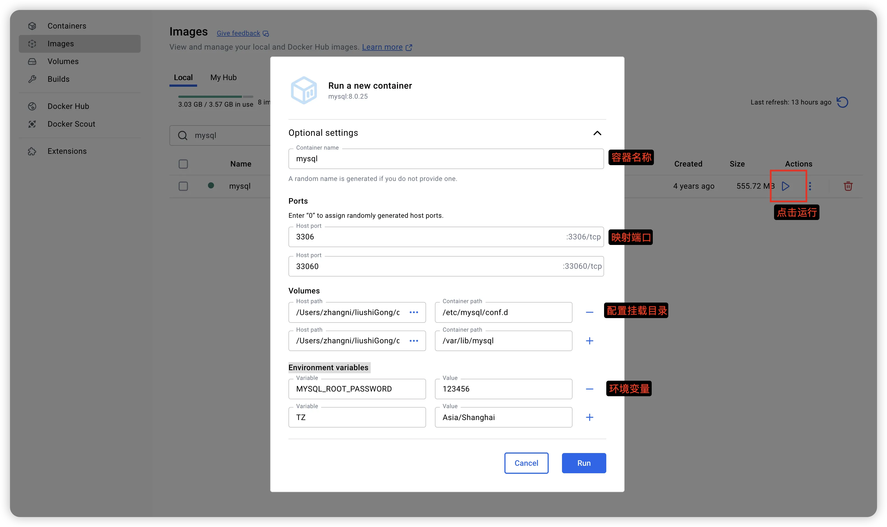887x527 pixels.
Task: Switch to the My Hub tab
Action: (x=223, y=77)
